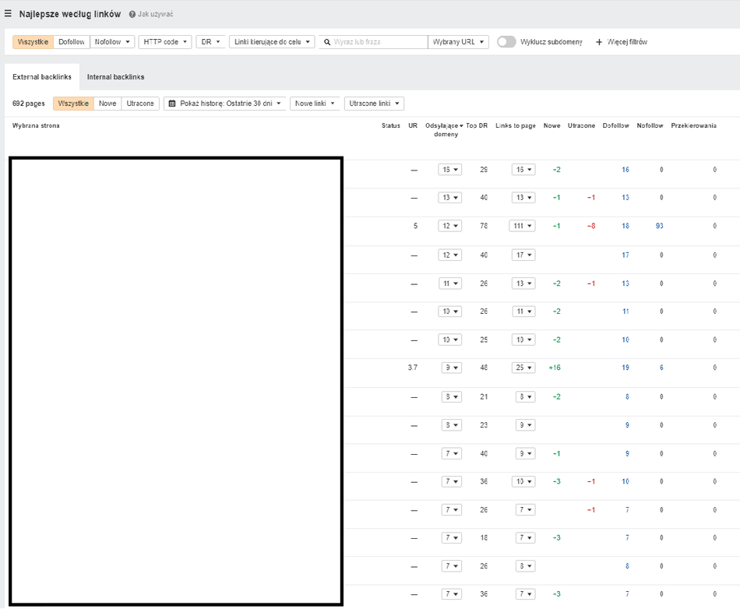
Task: Select the Dofollow filter button
Action: pos(72,42)
